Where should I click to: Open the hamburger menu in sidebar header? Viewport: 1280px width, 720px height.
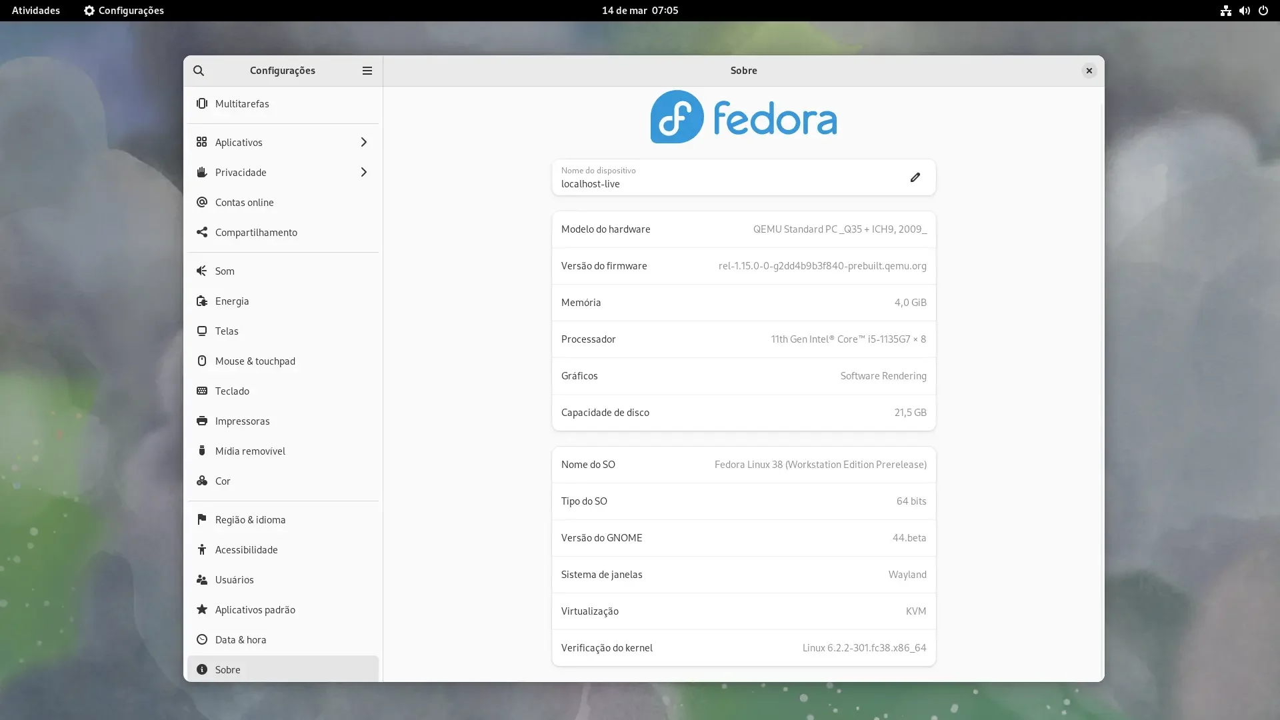tap(367, 71)
